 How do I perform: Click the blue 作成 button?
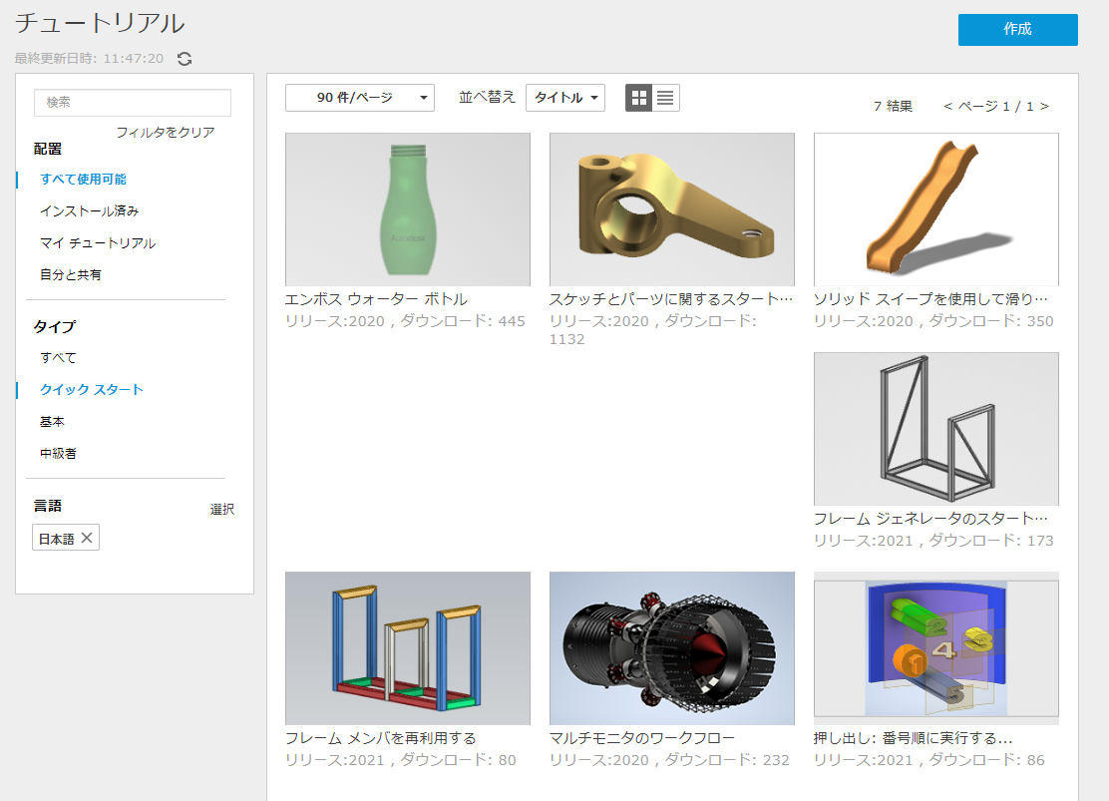tap(1017, 30)
